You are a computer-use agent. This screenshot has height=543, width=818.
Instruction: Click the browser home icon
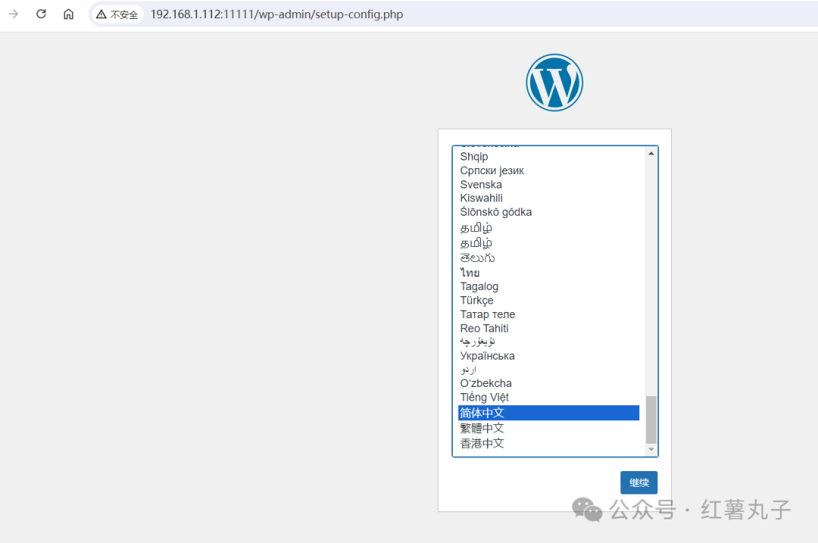click(68, 14)
